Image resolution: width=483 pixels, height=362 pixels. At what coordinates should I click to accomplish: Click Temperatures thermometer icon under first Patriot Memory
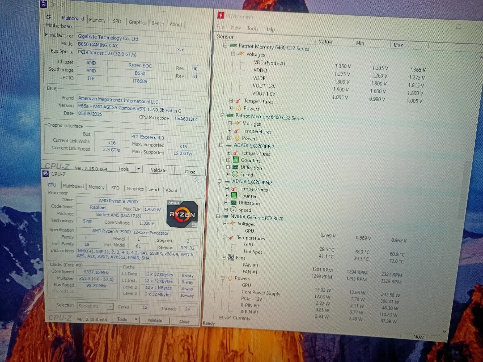coord(238,101)
